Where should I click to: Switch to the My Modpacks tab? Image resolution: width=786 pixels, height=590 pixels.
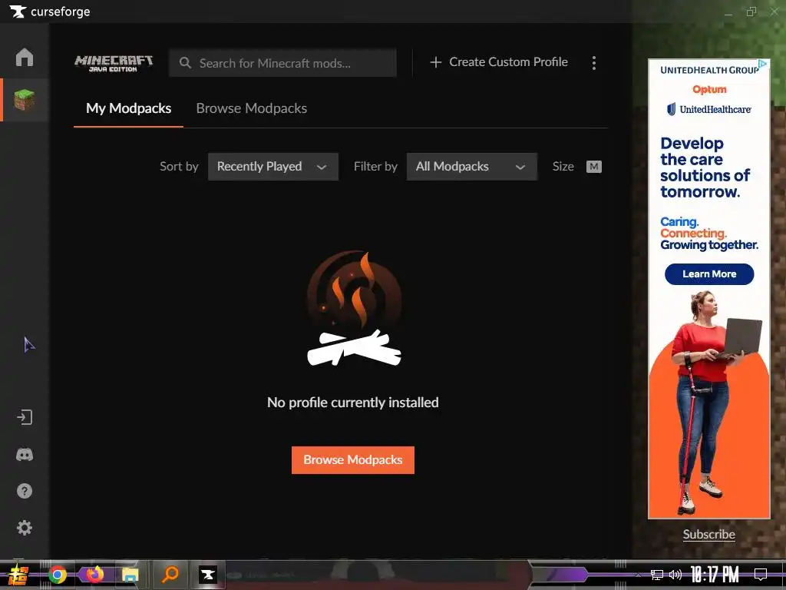click(128, 108)
